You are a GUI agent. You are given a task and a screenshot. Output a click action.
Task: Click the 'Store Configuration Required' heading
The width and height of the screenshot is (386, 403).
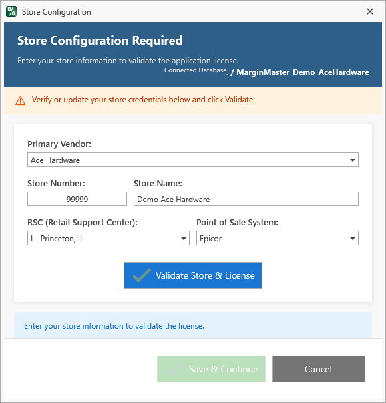(x=100, y=41)
